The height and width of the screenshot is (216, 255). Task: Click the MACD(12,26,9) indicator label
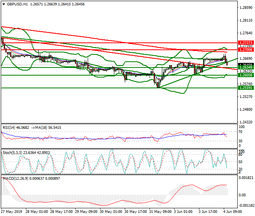(31, 179)
